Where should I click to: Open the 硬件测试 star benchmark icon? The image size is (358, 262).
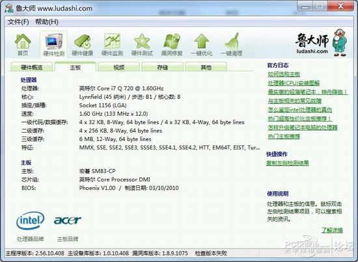tap(142, 45)
